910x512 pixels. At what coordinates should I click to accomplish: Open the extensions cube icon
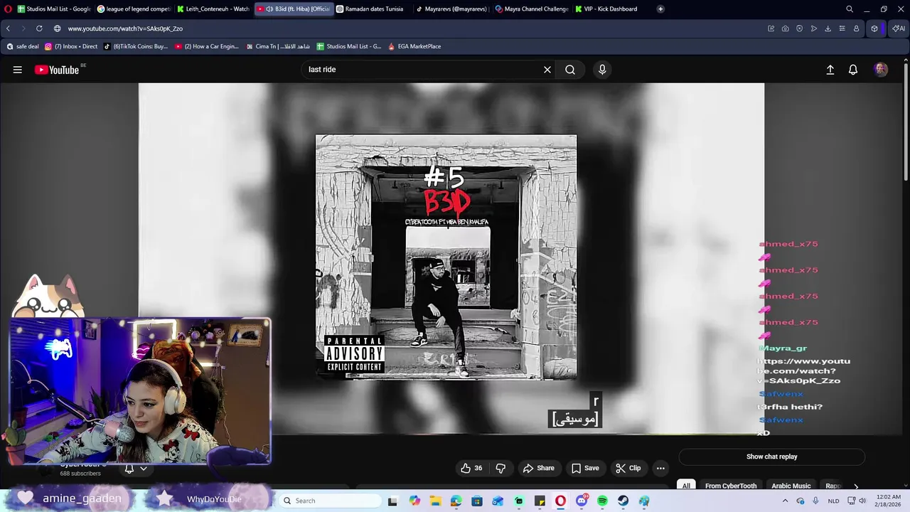(874, 28)
